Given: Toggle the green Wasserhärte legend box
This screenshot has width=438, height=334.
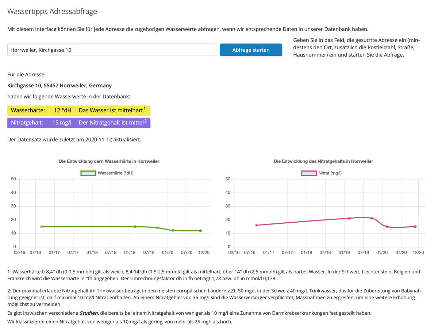Looking at the screenshot, I should click(x=88, y=173).
